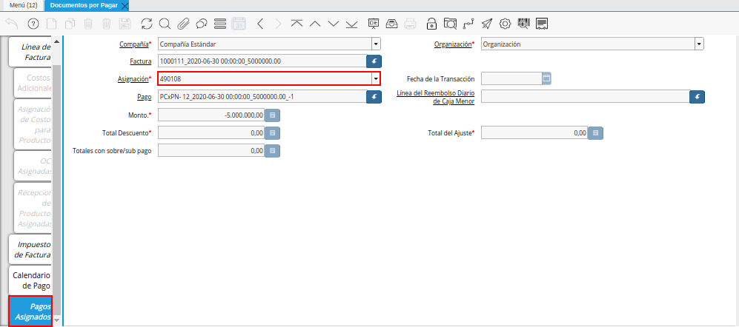Viewport: 739px width, 327px height.
Task: Open Chat speech bubbles icon
Action: tap(202, 24)
